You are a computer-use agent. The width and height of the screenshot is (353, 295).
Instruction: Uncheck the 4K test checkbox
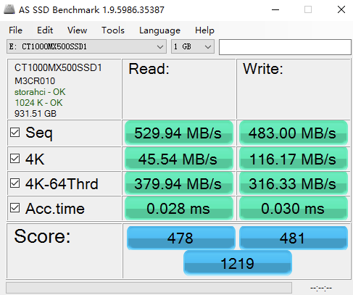pyautogui.click(x=14, y=159)
